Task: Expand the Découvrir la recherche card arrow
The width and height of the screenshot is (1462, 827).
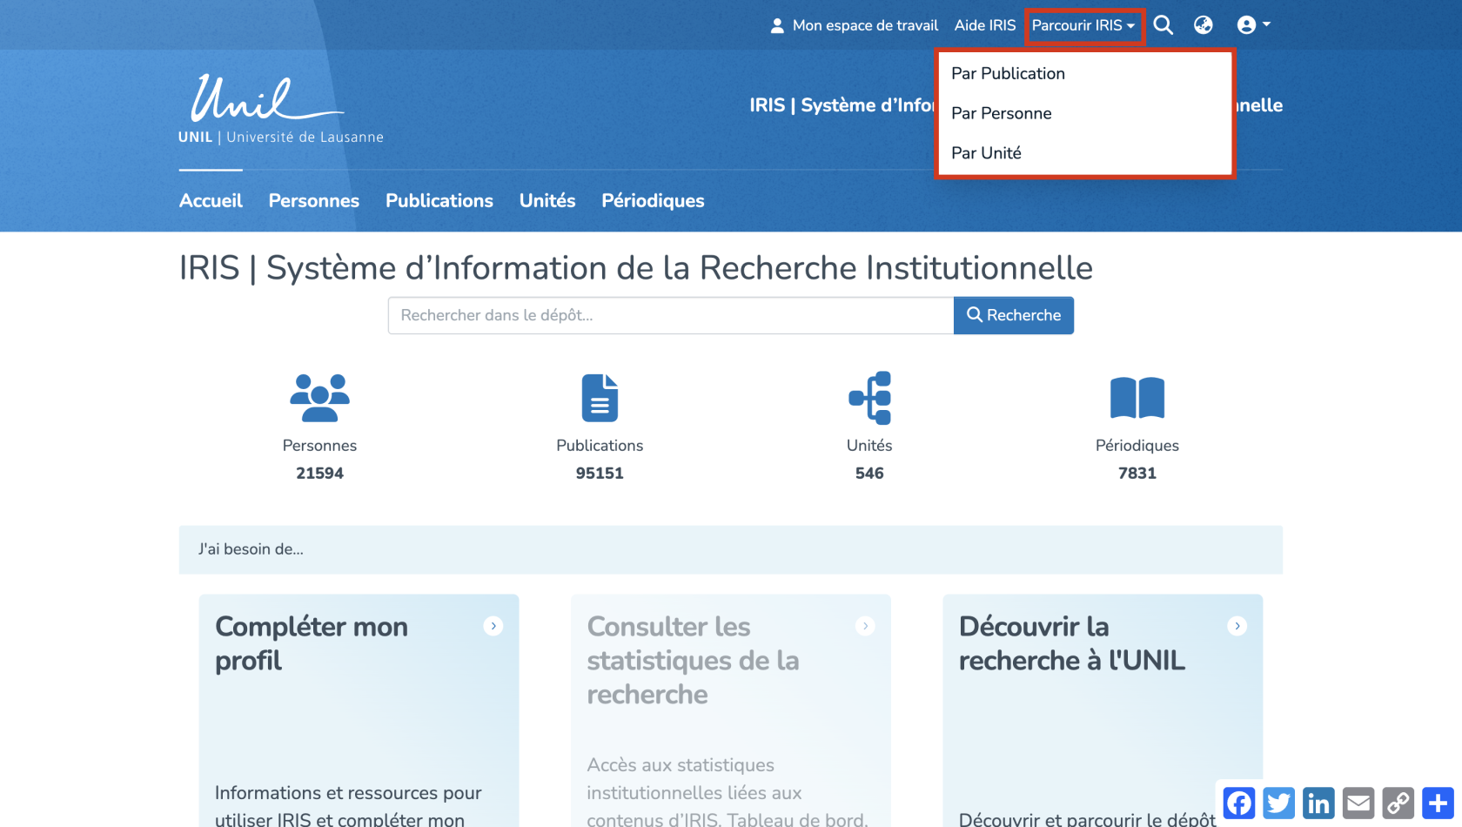Action: pyautogui.click(x=1237, y=626)
